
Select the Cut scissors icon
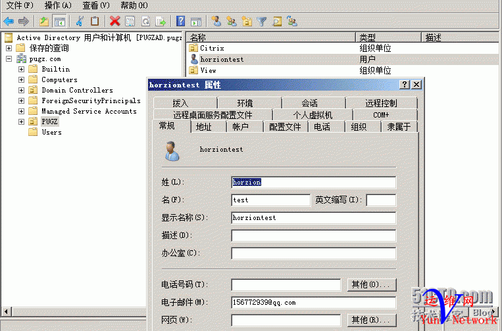tap(80, 22)
